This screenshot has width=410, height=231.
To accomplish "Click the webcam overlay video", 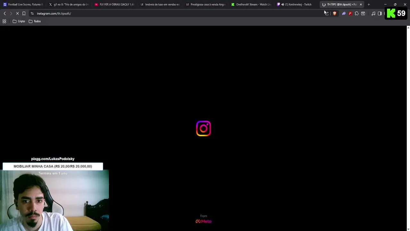I will 54,201.
